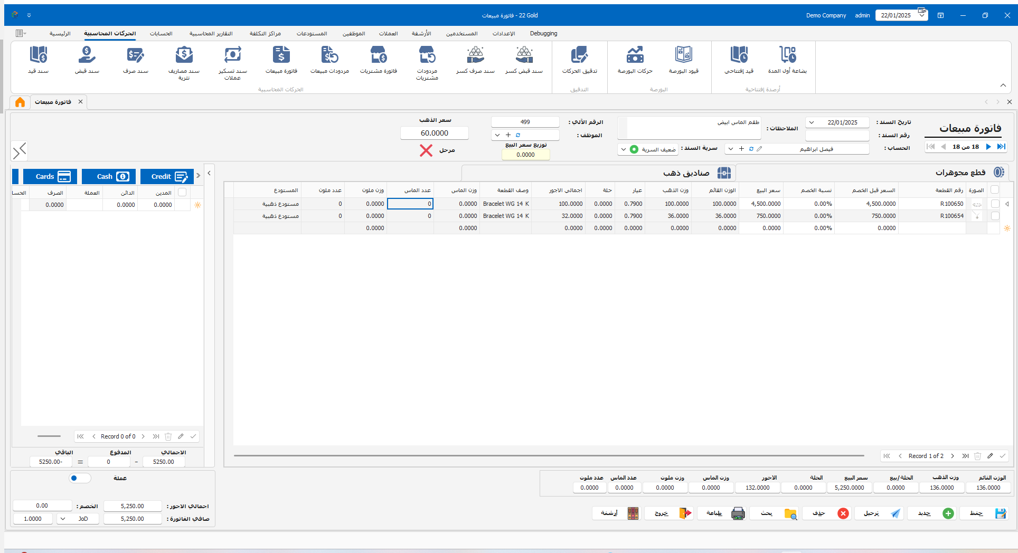The image size is (1018, 553).
Task: Click the horizontal scrollbar below the items grid
Action: [x=549, y=455]
